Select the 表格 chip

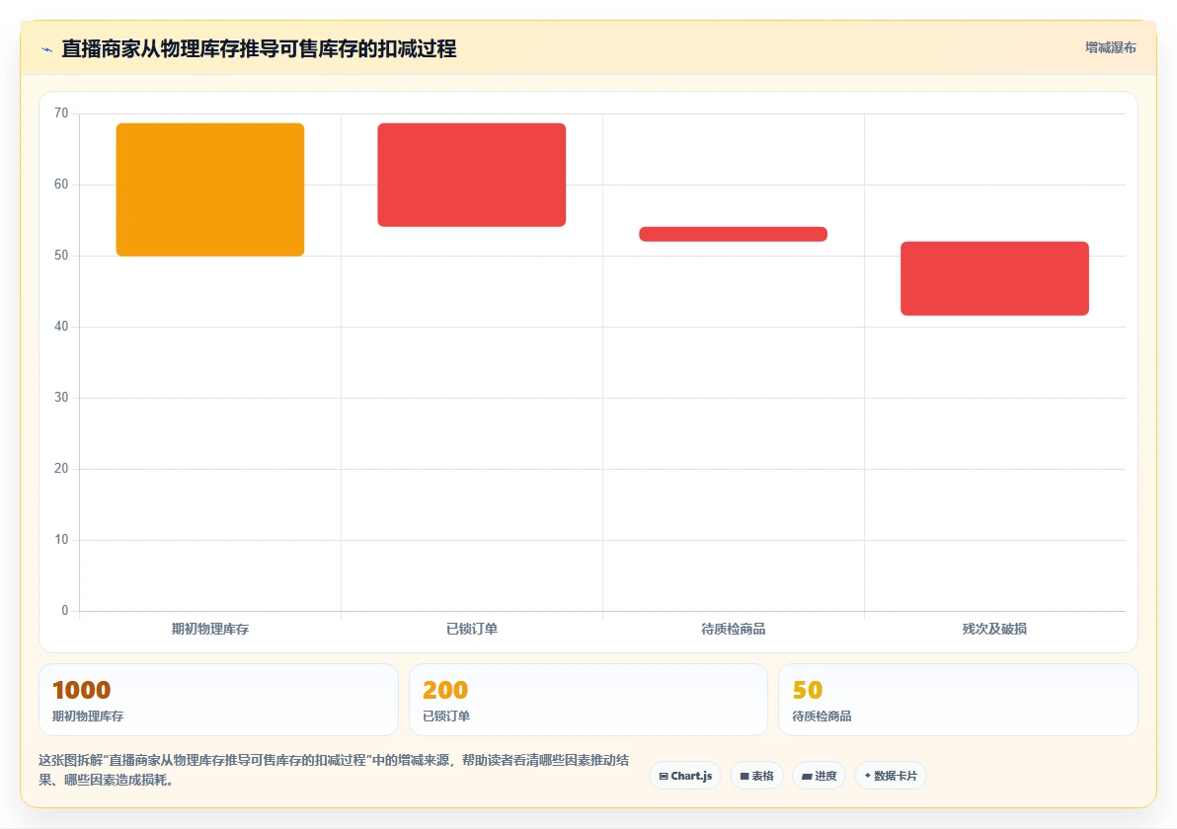(x=756, y=776)
